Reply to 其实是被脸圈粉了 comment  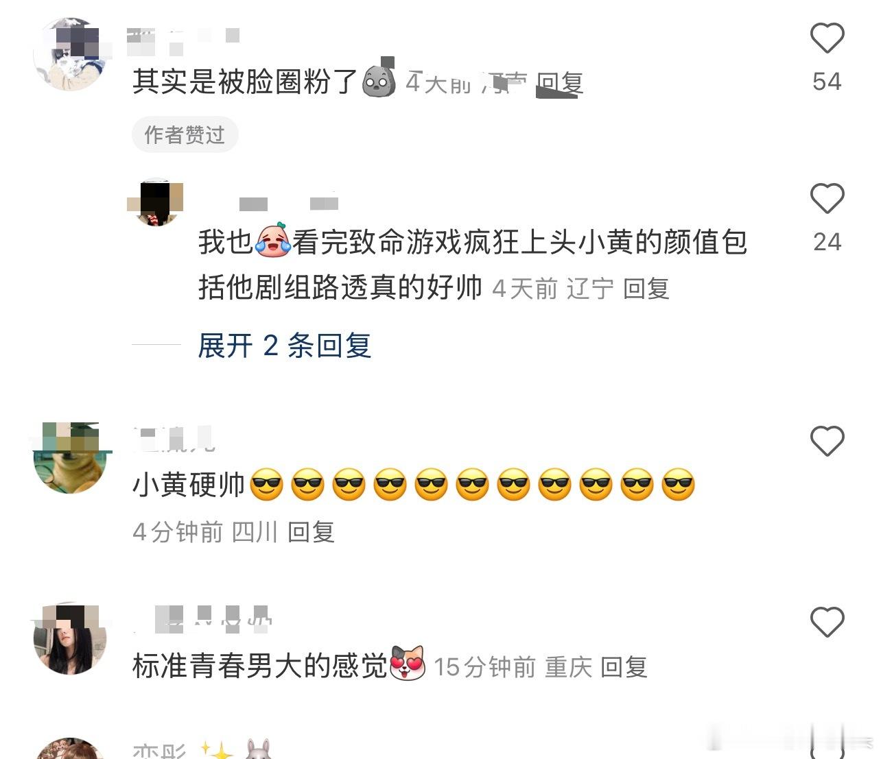tap(559, 84)
